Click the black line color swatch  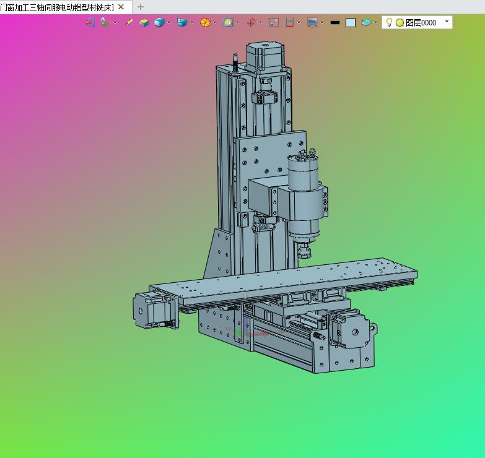(335, 22)
